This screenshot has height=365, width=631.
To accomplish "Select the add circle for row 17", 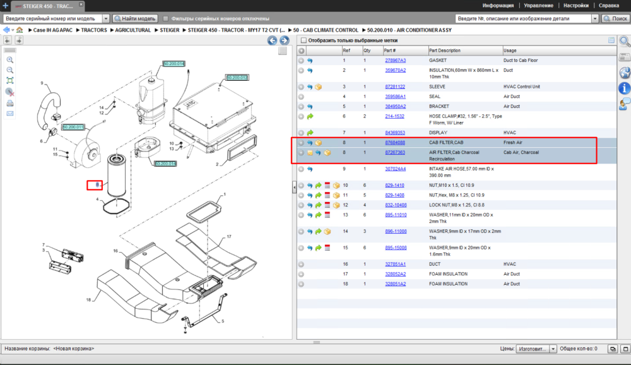I will (x=301, y=274).
